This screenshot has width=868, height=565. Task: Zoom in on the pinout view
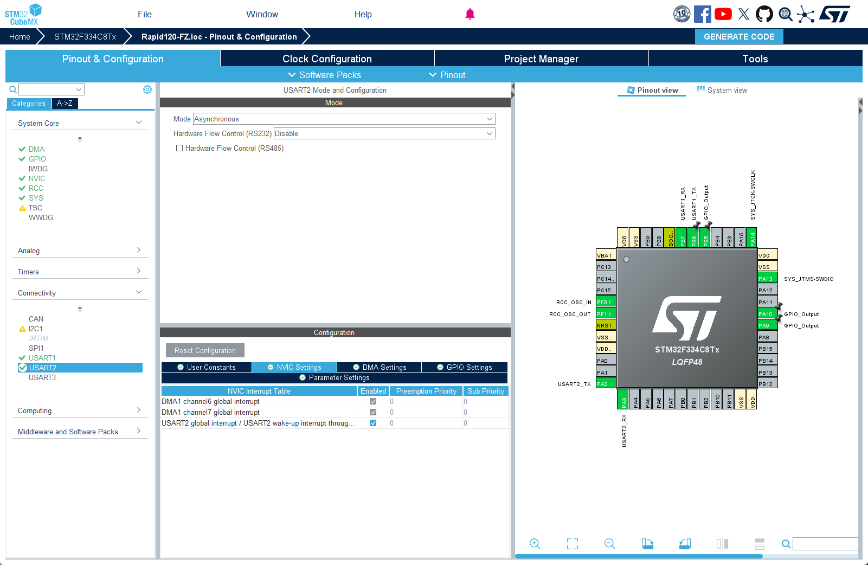coord(535,544)
